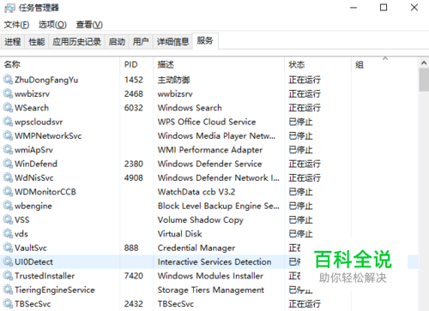The width and height of the screenshot is (429, 311).
Task: Click the gear icon beside wbengine
Action: click(x=8, y=206)
